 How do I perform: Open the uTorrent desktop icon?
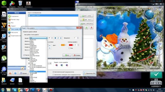pyautogui.click(x=4, y=59)
